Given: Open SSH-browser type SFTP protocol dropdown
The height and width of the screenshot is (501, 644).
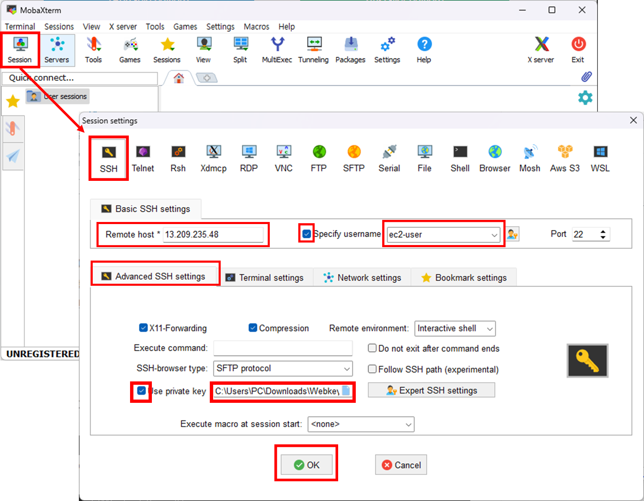Looking at the screenshot, I should point(283,368).
